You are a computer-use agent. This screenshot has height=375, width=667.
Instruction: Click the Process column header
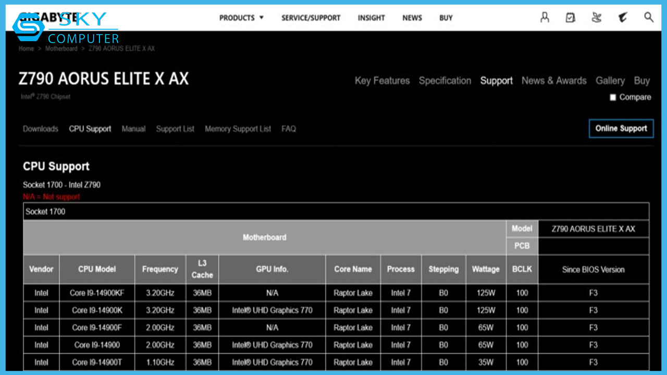pos(401,269)
